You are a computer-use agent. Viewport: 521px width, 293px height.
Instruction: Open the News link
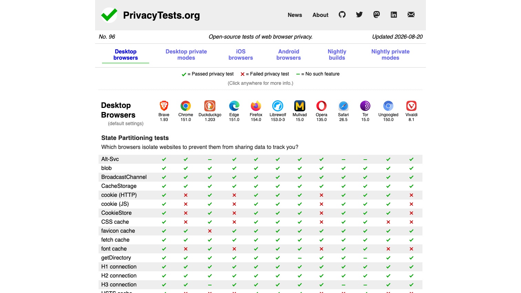[x=295, y=15]
